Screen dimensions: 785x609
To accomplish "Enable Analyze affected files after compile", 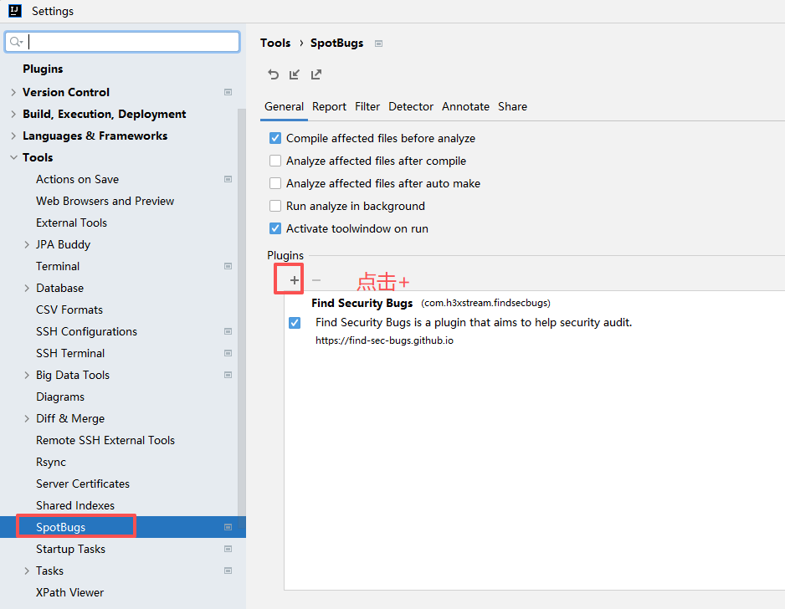I will (x=275, y=161).
